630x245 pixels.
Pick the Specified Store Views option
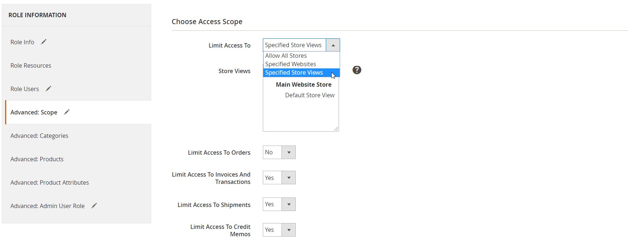pyautogui.click(x=294, y=72)
